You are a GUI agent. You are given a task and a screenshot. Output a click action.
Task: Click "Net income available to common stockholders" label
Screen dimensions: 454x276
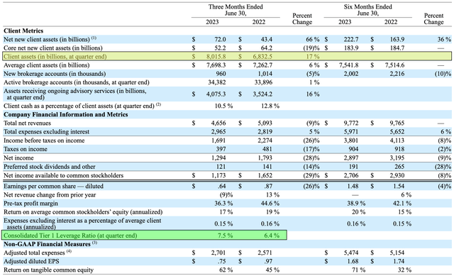[63, 175]
